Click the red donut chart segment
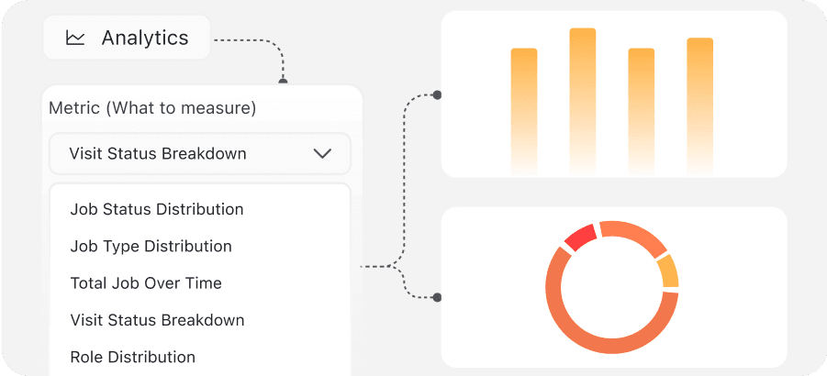 click(580, 238)
